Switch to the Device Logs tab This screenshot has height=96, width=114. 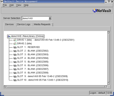[x=24, y=25]
